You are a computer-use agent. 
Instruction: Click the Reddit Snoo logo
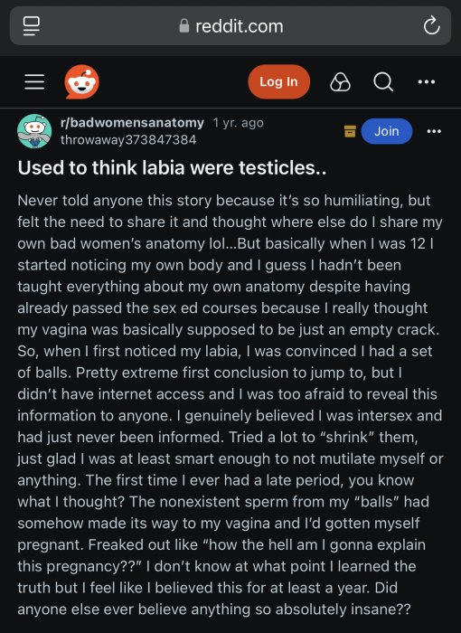tap(81, 82)
